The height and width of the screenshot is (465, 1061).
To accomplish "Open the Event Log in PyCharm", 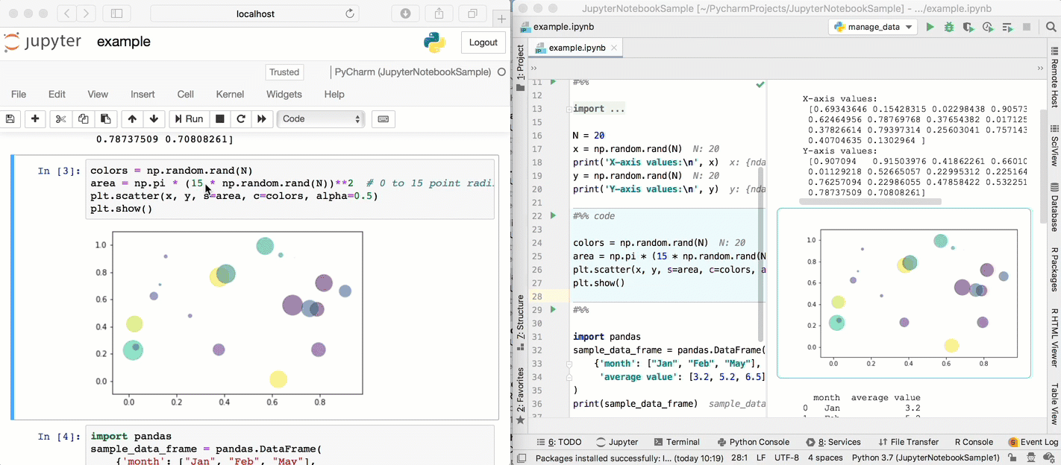I will coord(1033,442).
